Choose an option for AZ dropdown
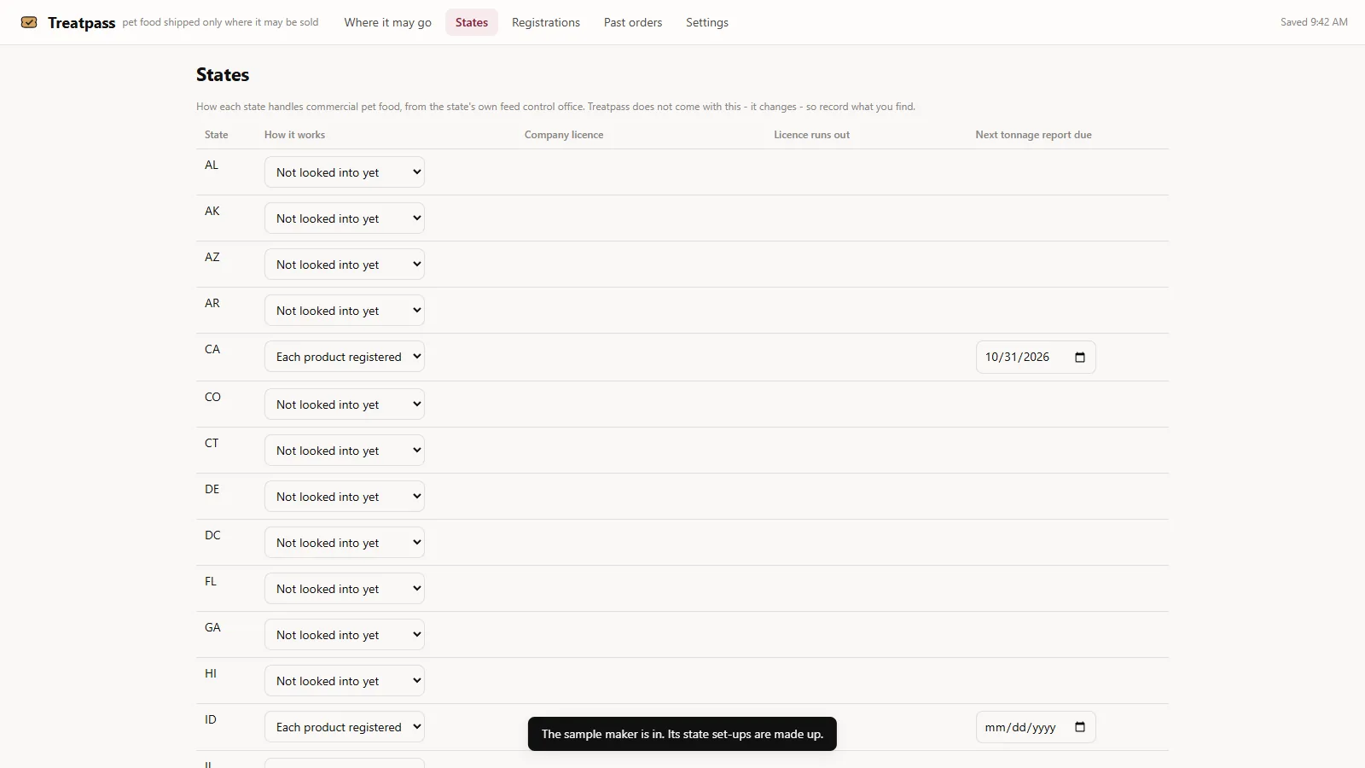The width and height of the screenshot is (1365, 768). [345, 265]
